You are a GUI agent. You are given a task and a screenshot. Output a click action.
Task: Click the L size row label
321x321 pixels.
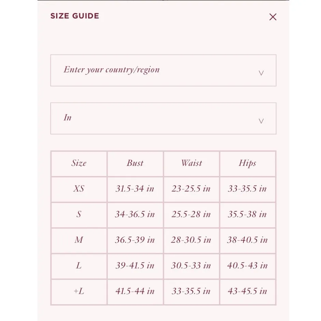pos(79,266)
